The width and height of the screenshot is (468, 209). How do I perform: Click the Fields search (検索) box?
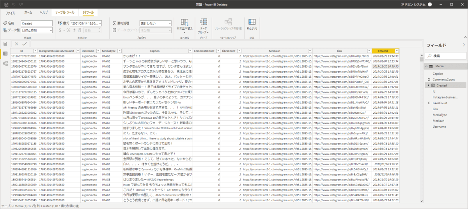click(x=446, y=56)
